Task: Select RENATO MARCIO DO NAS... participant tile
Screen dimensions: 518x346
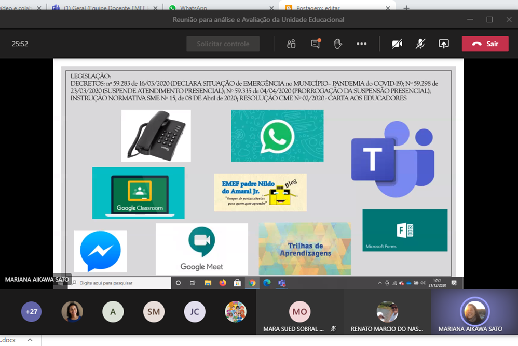Action: [x=387, y=312]
